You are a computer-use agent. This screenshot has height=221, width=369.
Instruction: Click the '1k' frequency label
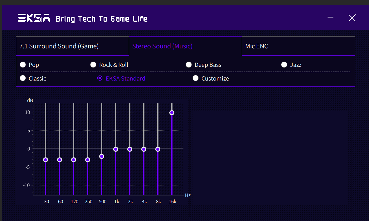coord(117,202)
